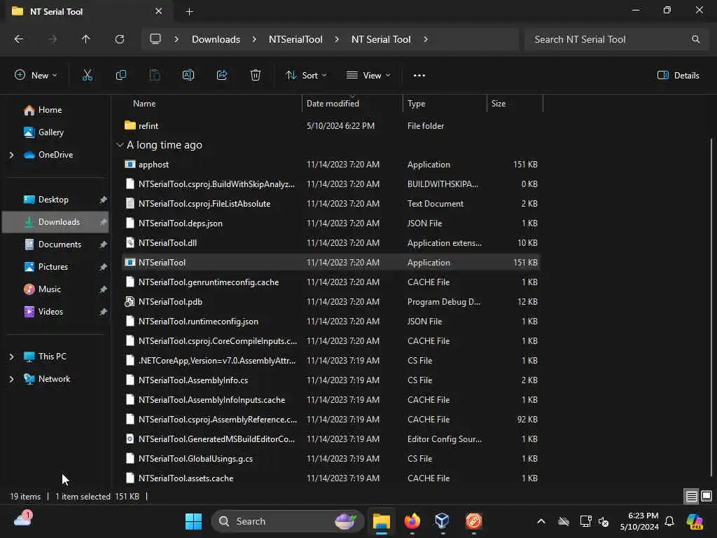The width and height of the screenshot is (717, 538).
Task: Open the orange app in taskbar
Action: click(474, 521)
